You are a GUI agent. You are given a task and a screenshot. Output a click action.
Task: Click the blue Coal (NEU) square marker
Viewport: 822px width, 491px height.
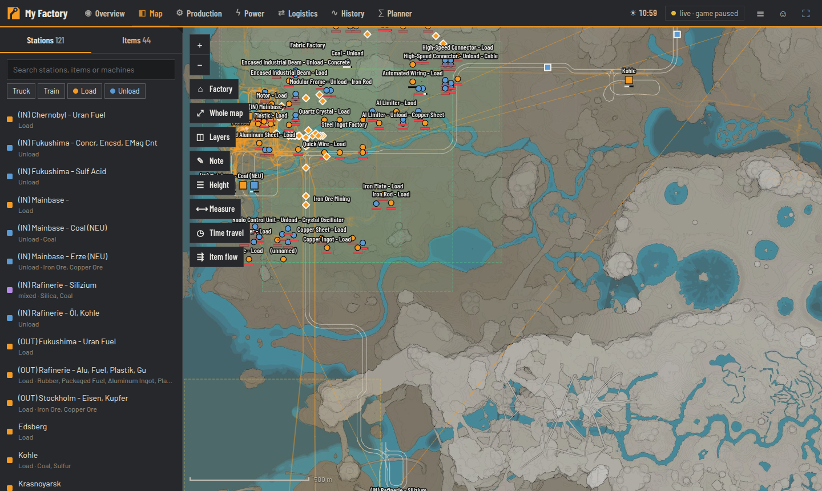[255, 186]
